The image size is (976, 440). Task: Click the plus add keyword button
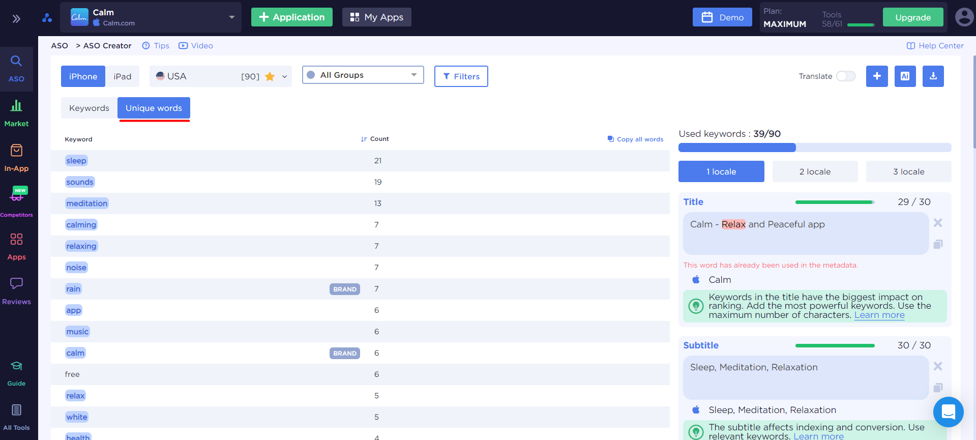pos(877,76)
